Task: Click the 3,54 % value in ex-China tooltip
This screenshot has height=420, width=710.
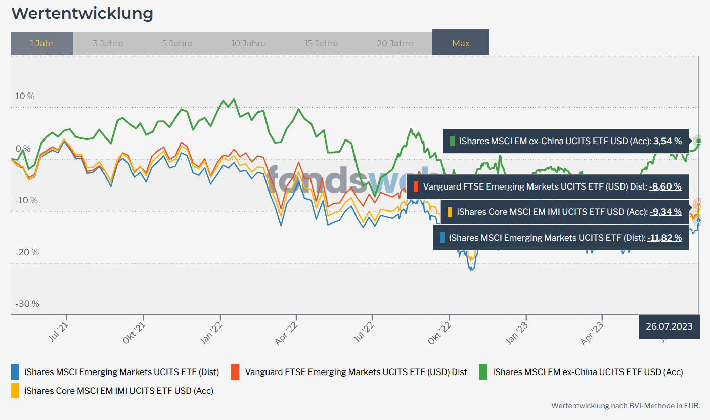Action: [x=668, y=141]
